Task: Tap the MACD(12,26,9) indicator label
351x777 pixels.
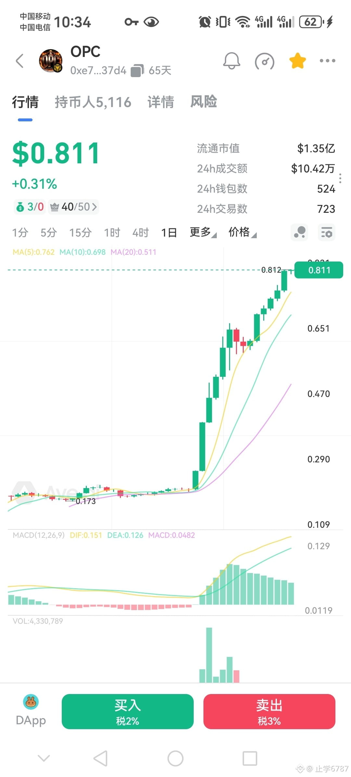Action: click(x=39, y=535)
